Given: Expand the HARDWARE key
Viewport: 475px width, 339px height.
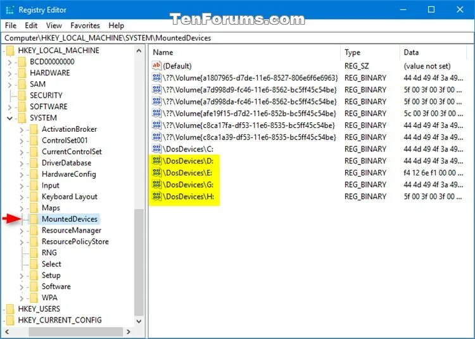Looking at the screenshot, I should pos(9,74).
